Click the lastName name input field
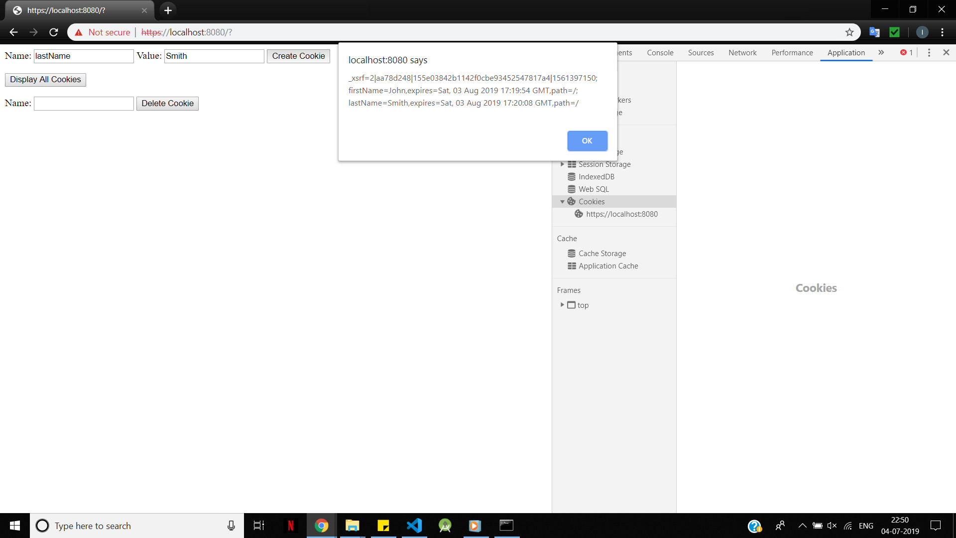 [x=82, y=56]
